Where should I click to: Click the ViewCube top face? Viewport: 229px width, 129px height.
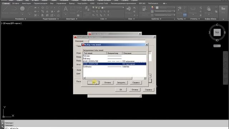click(217, 32)
